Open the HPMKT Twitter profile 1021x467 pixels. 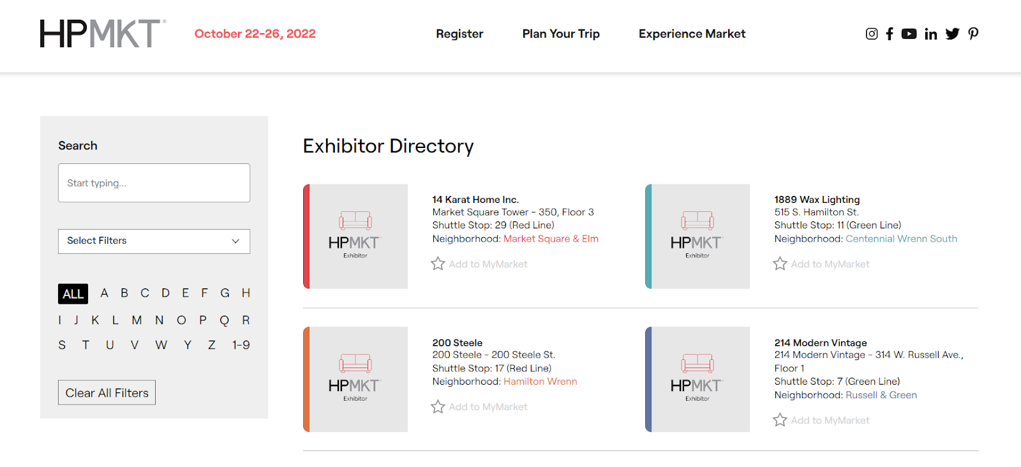pos(953,34)
